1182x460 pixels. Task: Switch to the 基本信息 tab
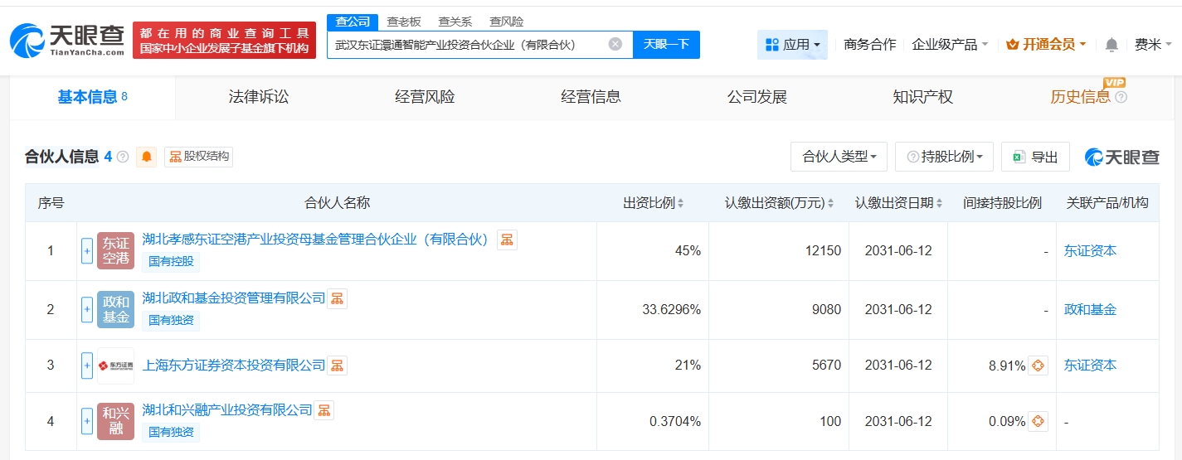[x=93, y=97]
